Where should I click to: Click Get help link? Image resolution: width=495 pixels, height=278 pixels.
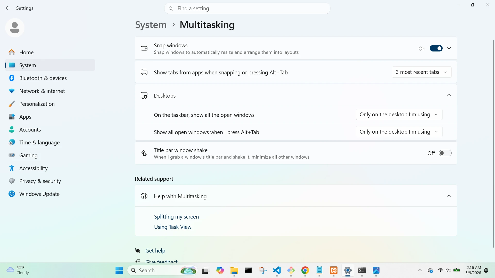coord(155,250)
